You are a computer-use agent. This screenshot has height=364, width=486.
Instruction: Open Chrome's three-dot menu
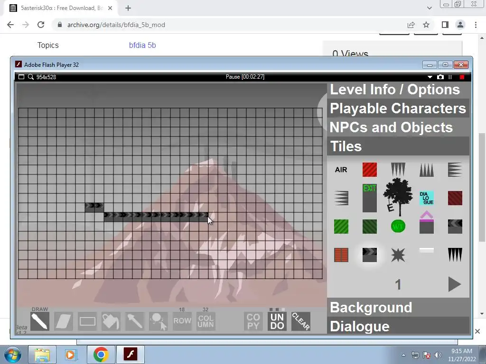[x=476, y=25]
